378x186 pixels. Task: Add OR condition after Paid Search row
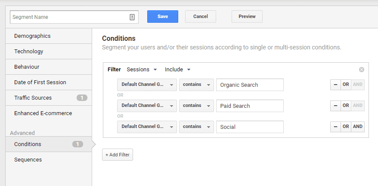point(346,106)
